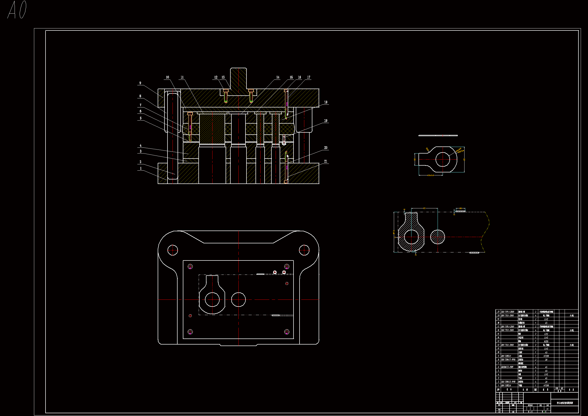The width and height of the screenshot is (588, 416).
Task: Select the Q235 material cell in parts list
Action: (546, 341)
